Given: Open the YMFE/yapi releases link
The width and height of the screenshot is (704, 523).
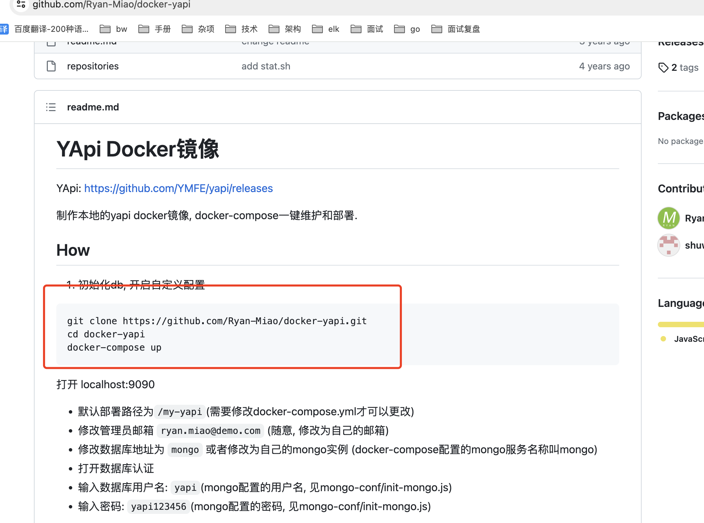Looking at the screenshot, I should point(178,188).
